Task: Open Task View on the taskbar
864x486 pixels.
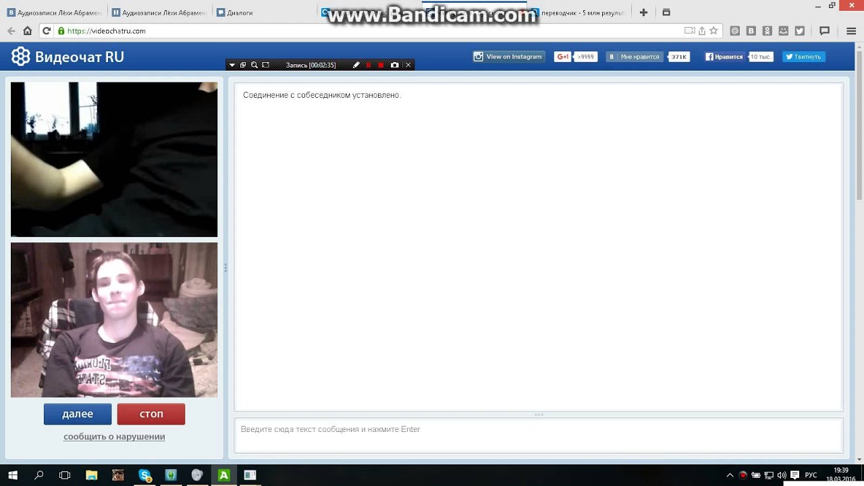Action: 65,475
